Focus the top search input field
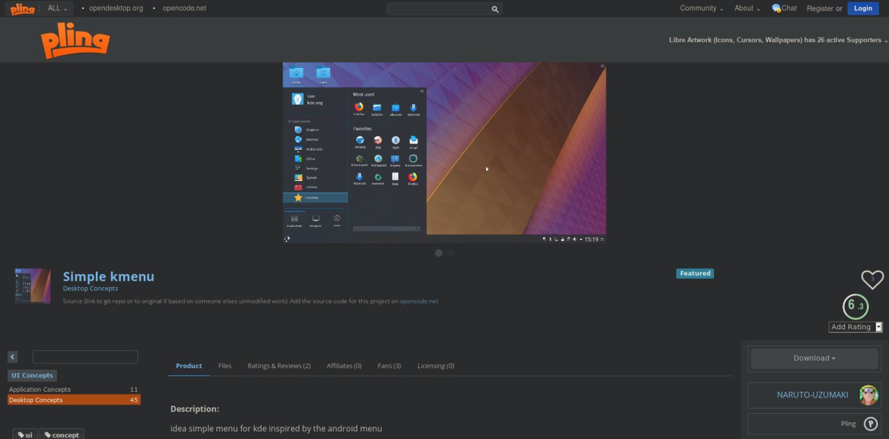 click(x=439, y=9)
